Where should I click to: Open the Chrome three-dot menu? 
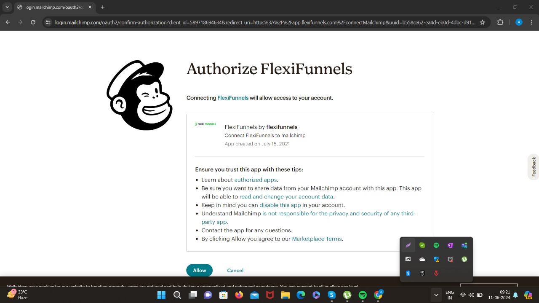531,22
